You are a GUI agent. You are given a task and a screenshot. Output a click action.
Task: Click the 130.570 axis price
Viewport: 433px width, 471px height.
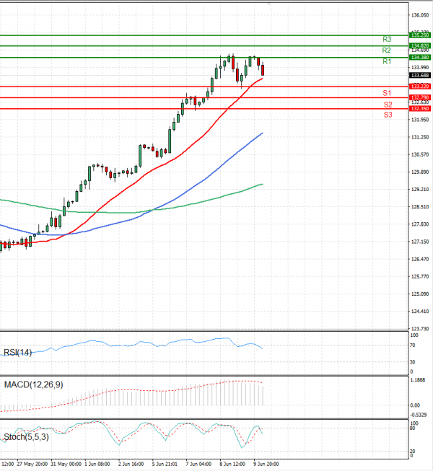420,154
